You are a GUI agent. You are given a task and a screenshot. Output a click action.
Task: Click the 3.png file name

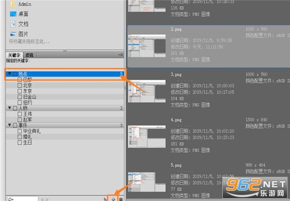click(176, 74)
